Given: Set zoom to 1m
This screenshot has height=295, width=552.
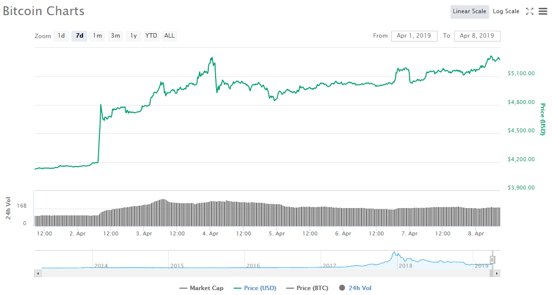Looking at the screenshot, I should click(97, 36).
